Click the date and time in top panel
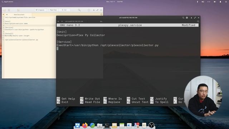This screenshot has width=229, height=129. point(114,2)
